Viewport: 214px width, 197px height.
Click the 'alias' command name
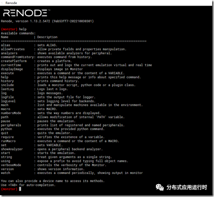coord(6,45)
